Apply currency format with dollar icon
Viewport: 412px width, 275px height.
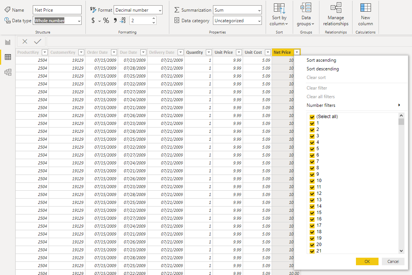[93, 20]
